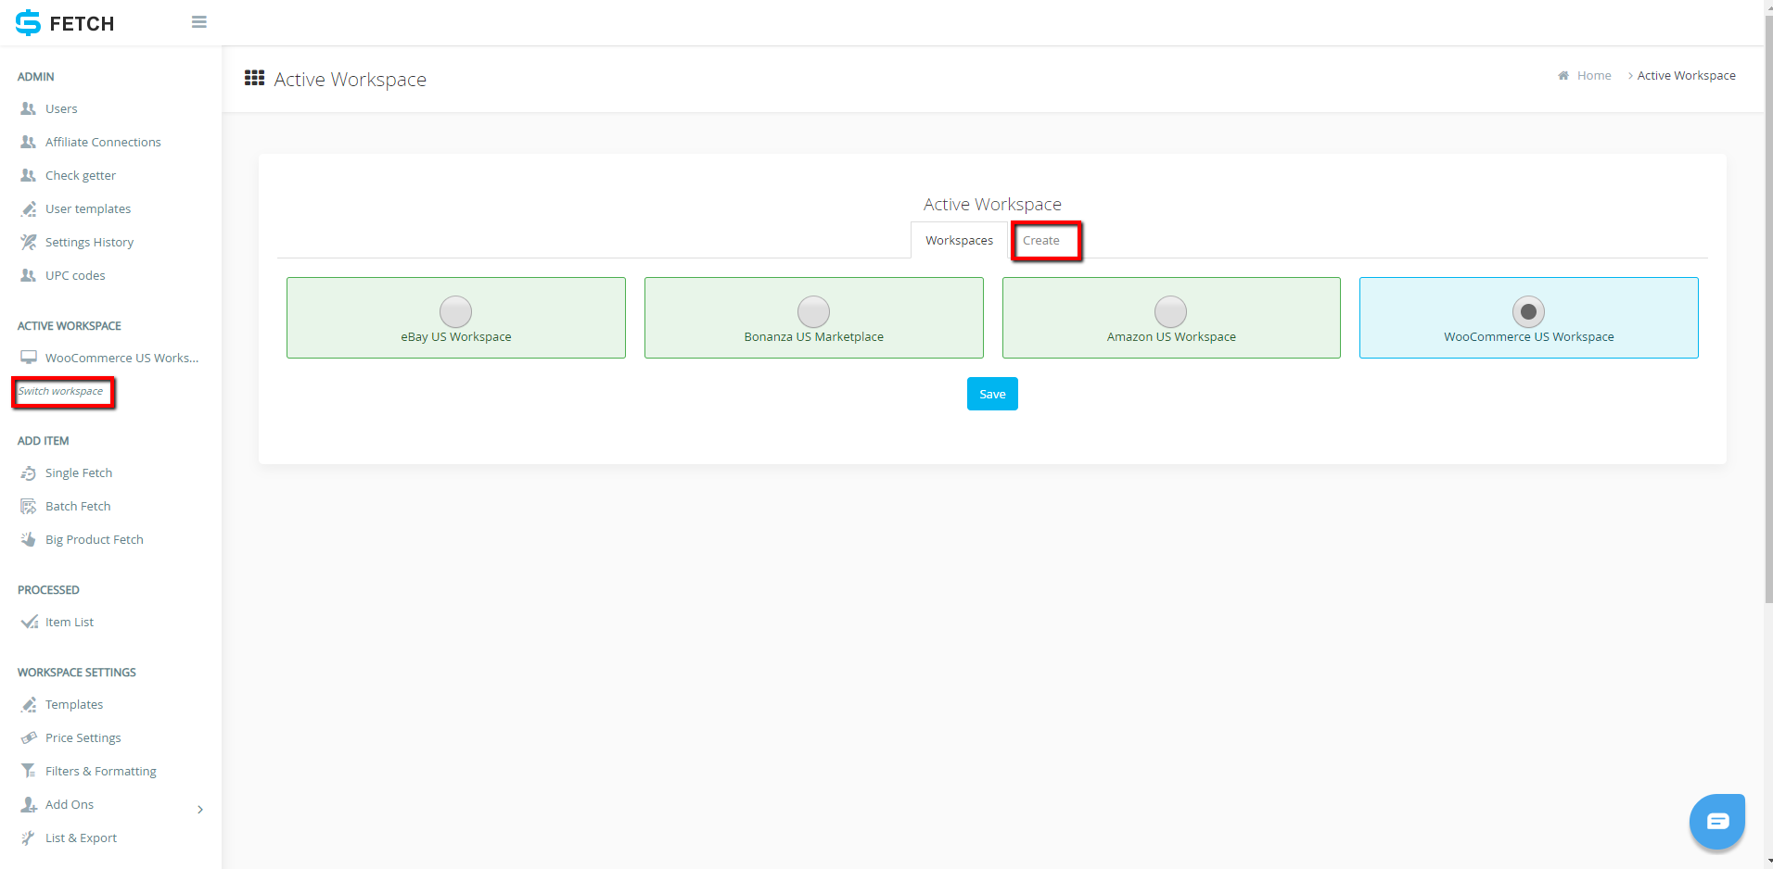Open Settings History menu item
The width and height of the screenshot is (1773, 869).
89,242
